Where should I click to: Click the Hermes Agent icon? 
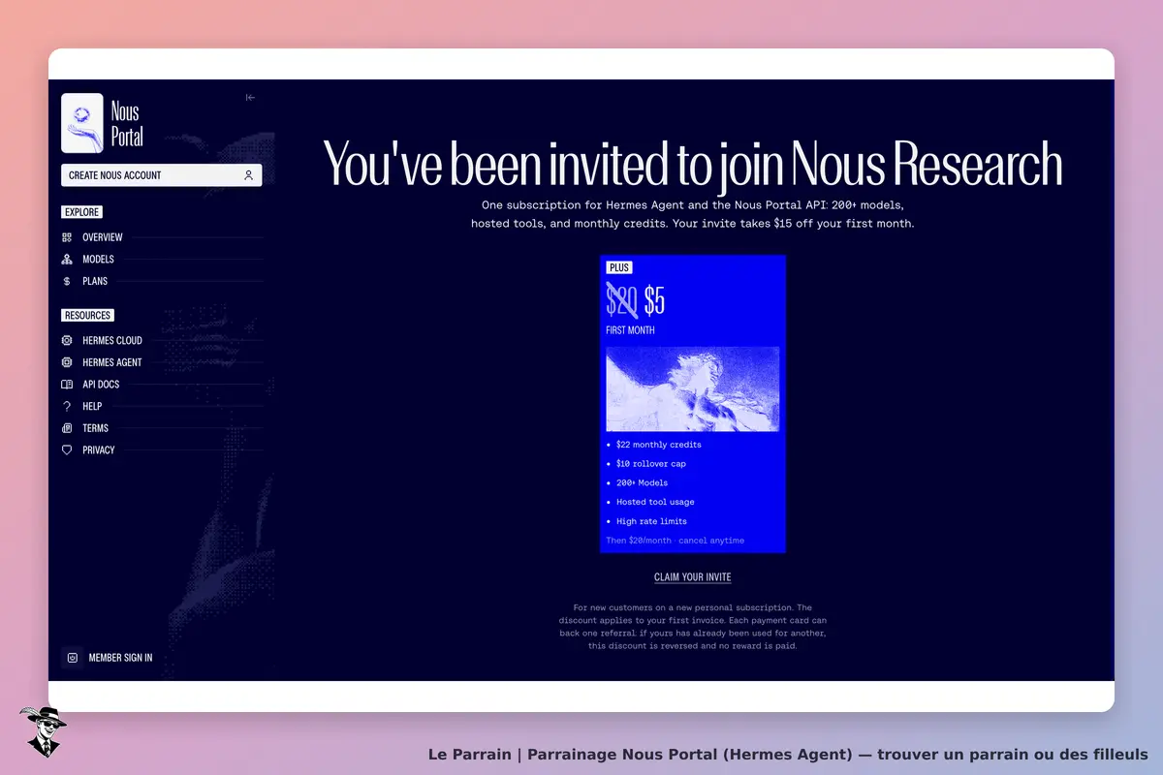coord(67,362)
